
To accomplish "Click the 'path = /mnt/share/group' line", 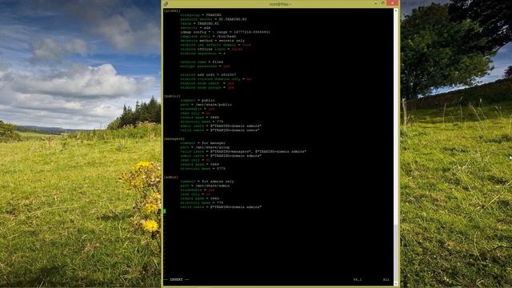I will [205, 147].
